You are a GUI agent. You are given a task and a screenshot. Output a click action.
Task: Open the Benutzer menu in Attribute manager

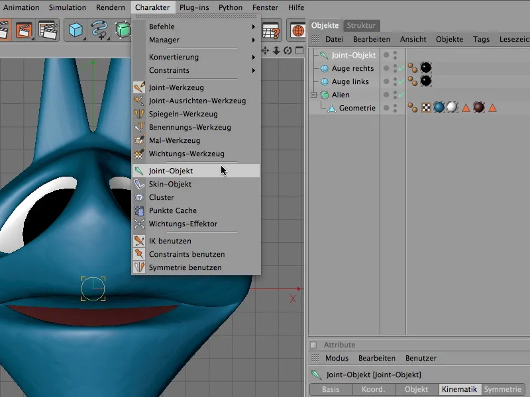click(x=421, y=358)
